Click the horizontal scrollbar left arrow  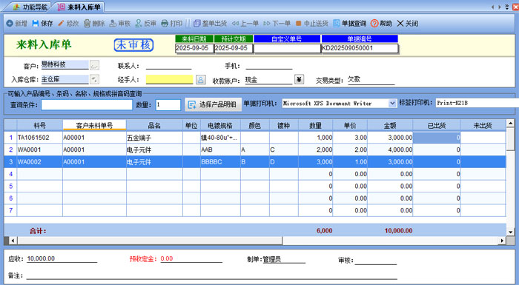[13, 241]
